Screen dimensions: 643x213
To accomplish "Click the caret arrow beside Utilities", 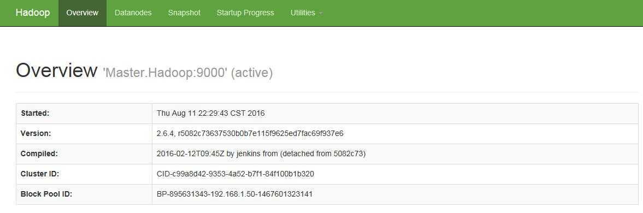I will pos(321,13).
